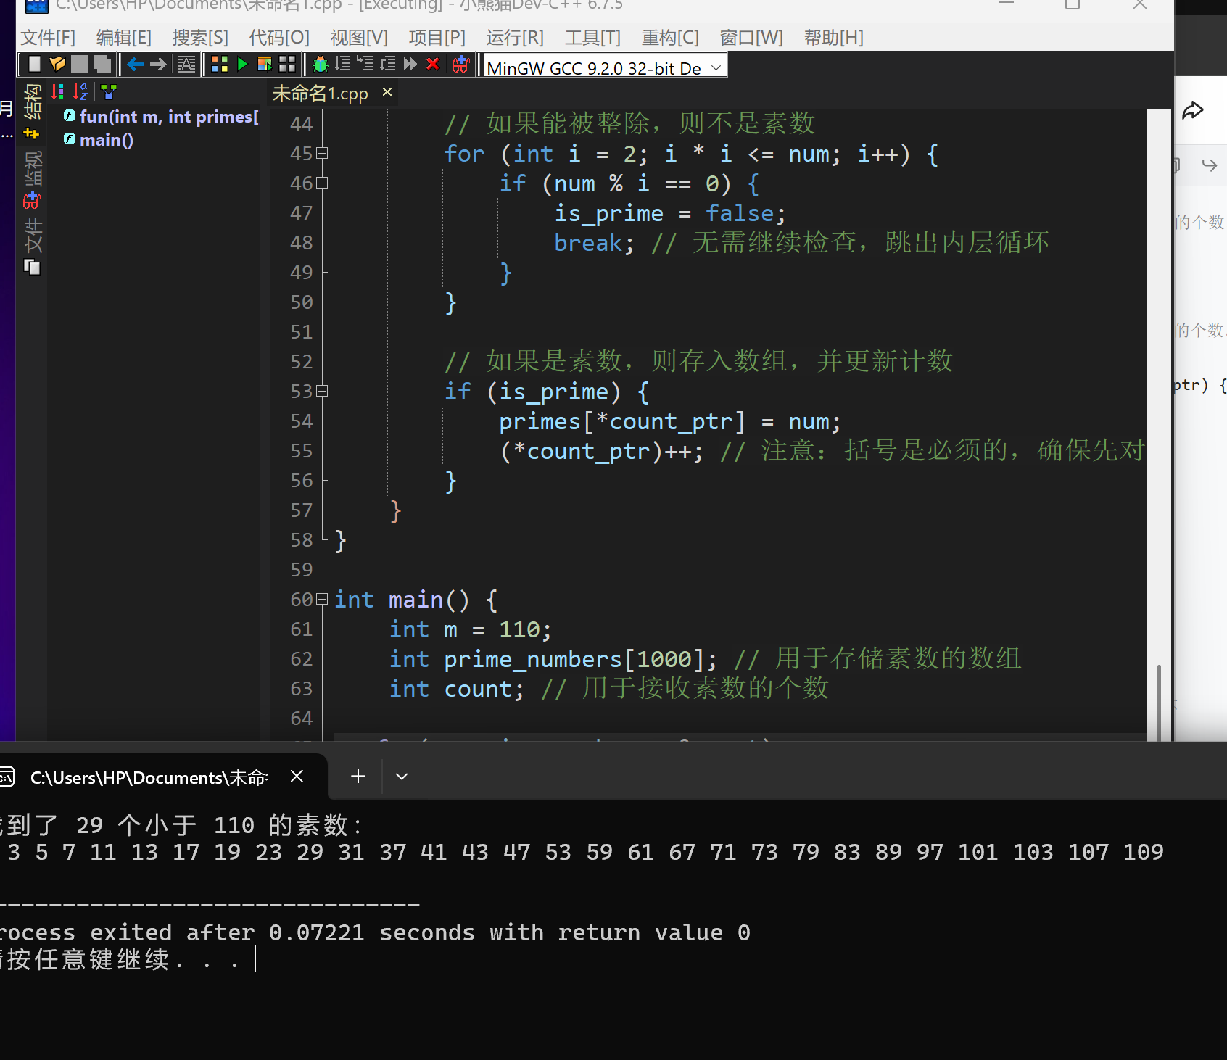The width and height of the screenshot is (1227, 1060).
Task: Open the 编辑[E] menu
Action: click(x=124, y=37)
